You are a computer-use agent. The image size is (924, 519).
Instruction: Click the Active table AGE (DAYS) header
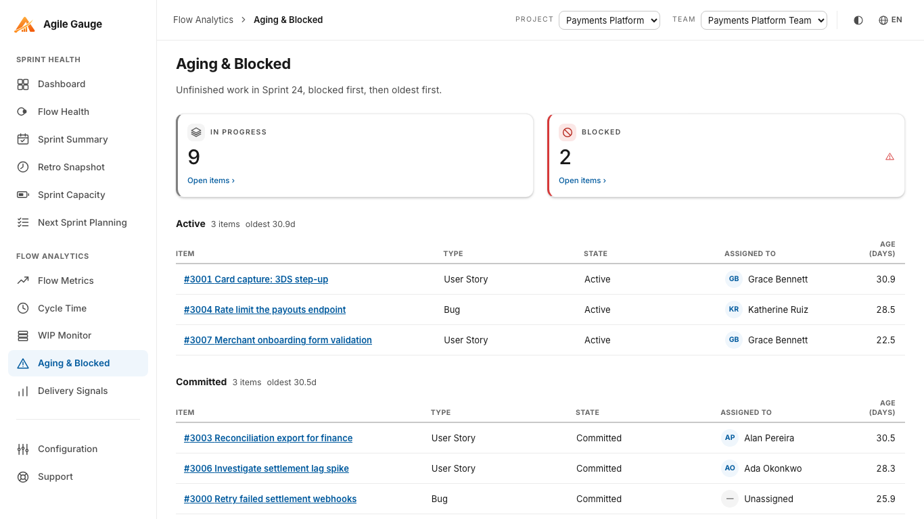(882, 249)
